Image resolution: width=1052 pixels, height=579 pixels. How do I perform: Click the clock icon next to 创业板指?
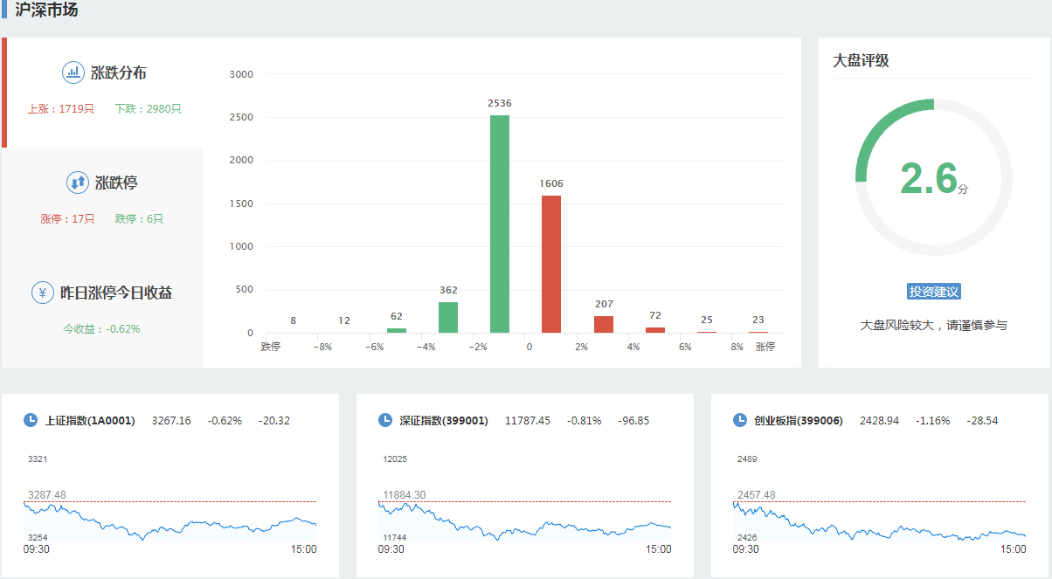[740, 420]
